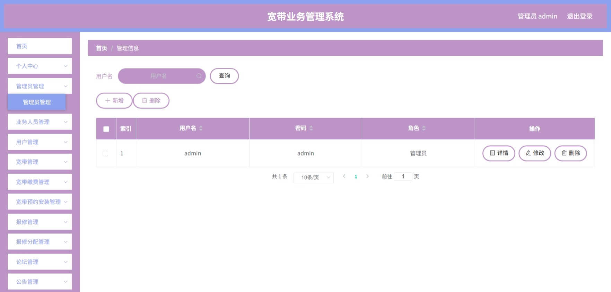Click 修改 to edit admin row
The width and height of the screenshot is (611, 292).
point(535,153)
